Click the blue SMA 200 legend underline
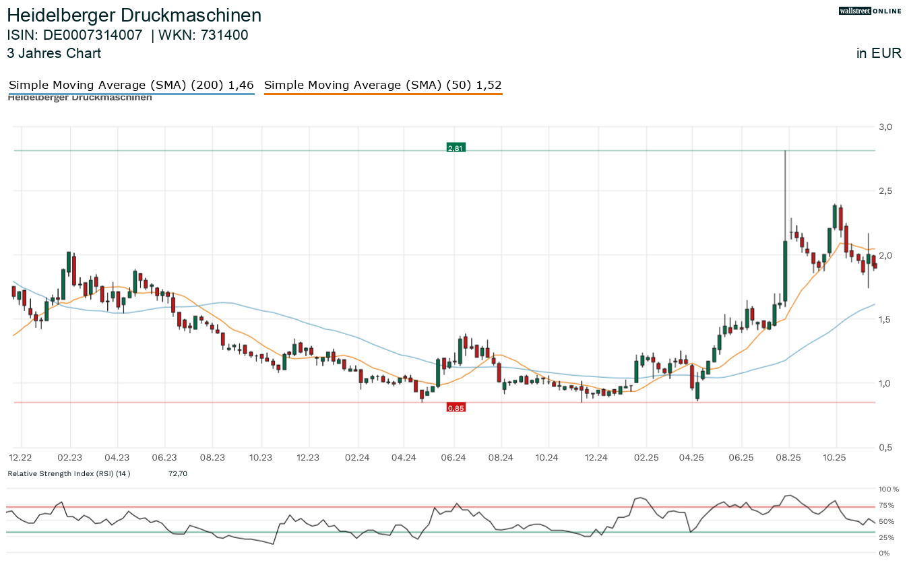This screenshot has width=909, height=571. [131, 94]
